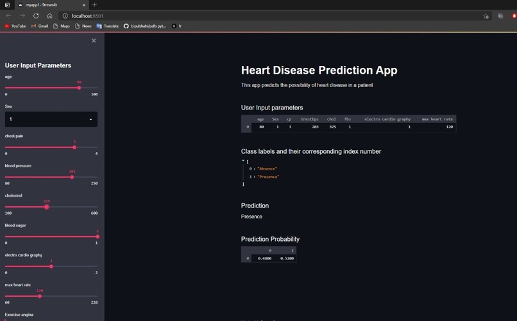Go to the browser home page
Viewport: 517px width, 321px height.
(x=49, y=16)
